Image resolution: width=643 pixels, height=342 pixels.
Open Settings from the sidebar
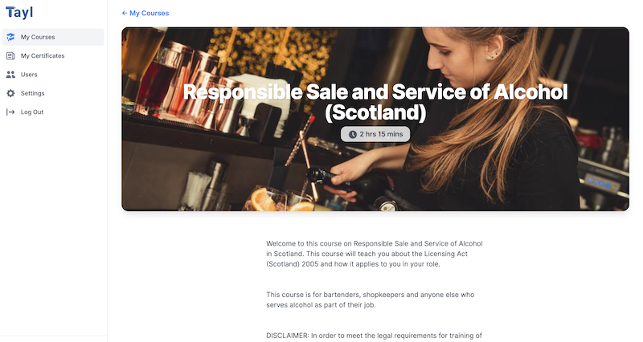click(x=53, y=93)
